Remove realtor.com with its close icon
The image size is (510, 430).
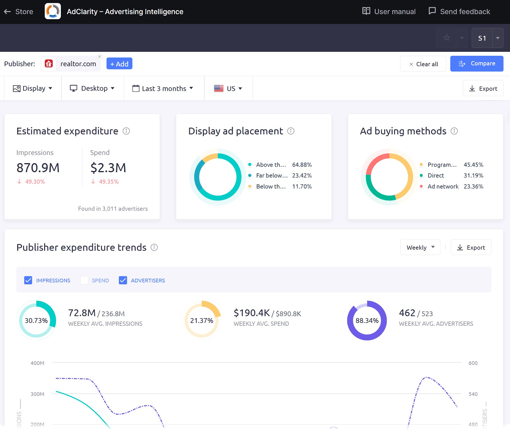pyautogui.click(x=99, y=56)
